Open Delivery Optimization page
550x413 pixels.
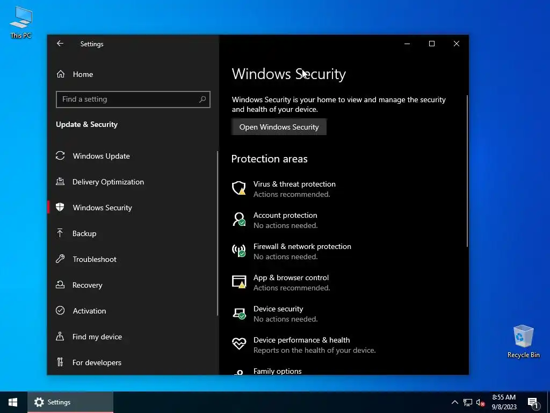133,182
